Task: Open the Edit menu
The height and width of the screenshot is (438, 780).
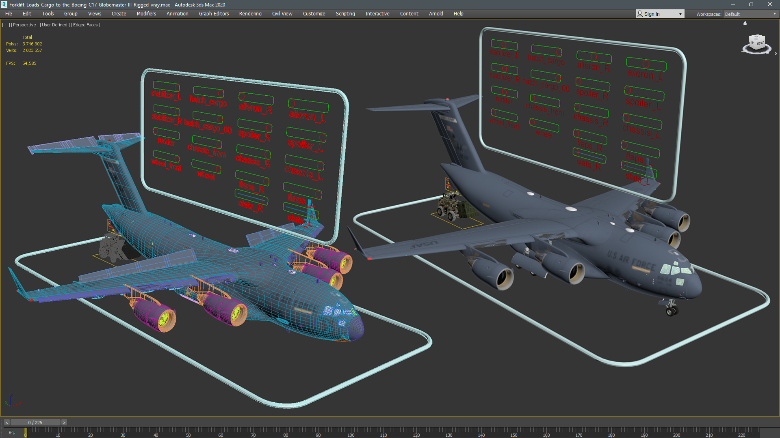Action: point(27,14)
